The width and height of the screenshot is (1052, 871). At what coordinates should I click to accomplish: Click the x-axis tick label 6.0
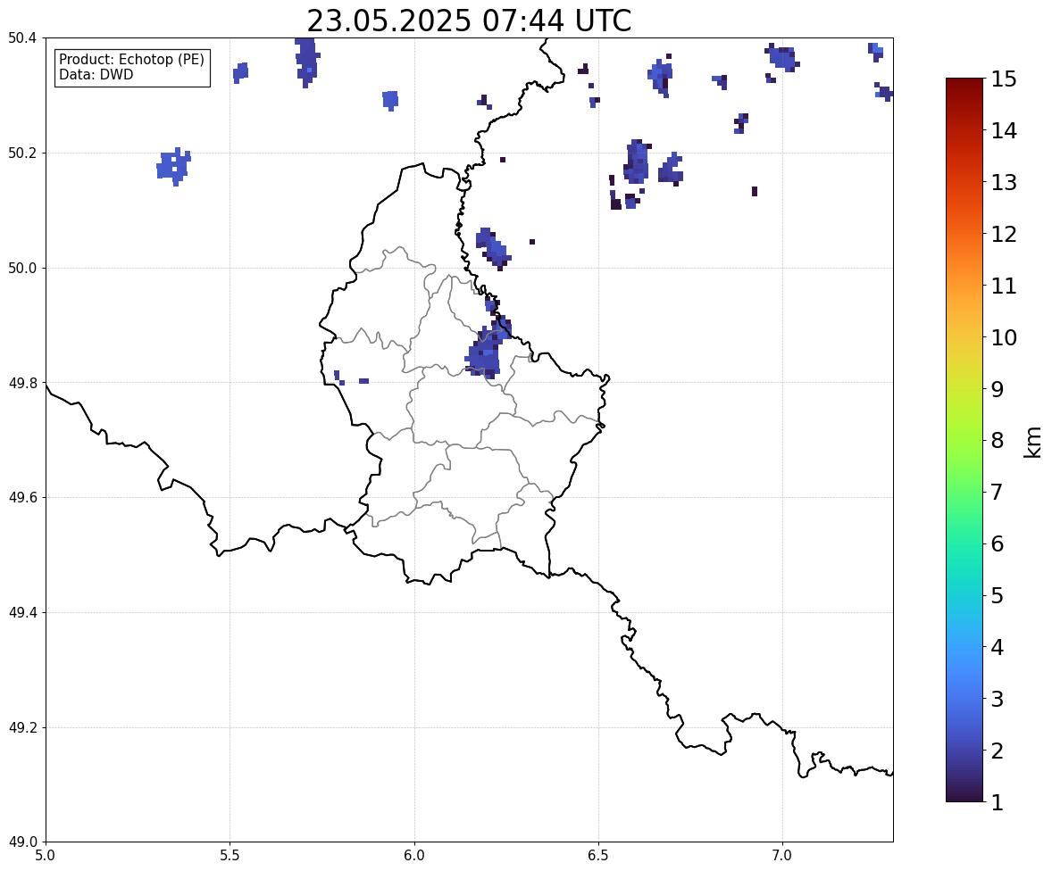click(414, 856)
